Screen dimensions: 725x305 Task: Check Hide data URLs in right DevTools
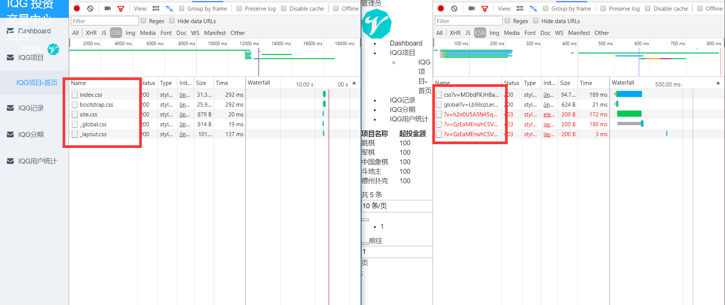536,20
